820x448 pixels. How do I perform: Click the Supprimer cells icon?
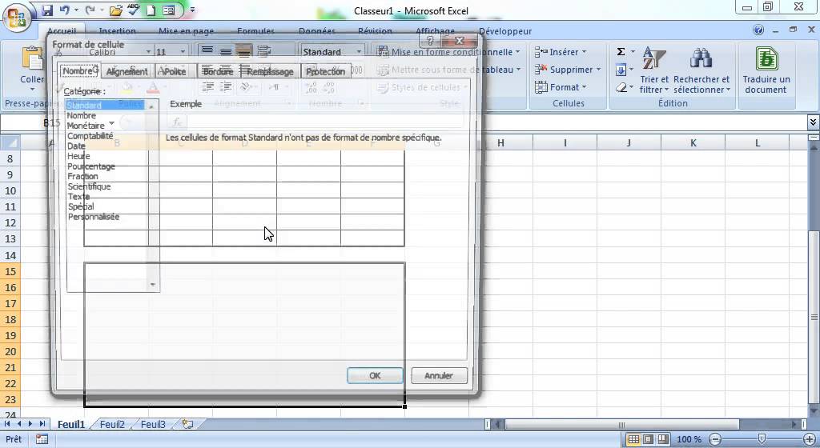(x=541, y=70)
